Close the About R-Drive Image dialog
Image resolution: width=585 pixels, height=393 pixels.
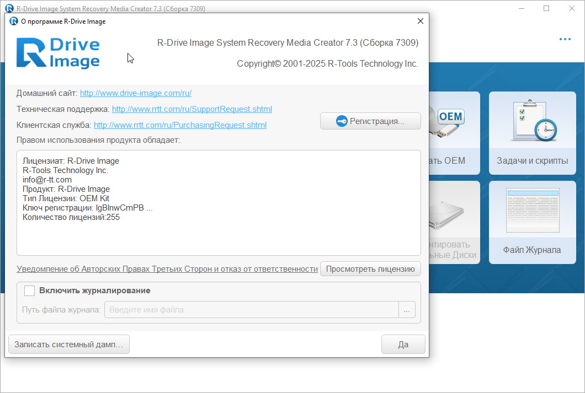[421, 21]
